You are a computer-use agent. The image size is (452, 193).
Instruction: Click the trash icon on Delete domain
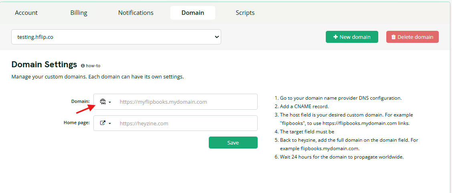393,37
